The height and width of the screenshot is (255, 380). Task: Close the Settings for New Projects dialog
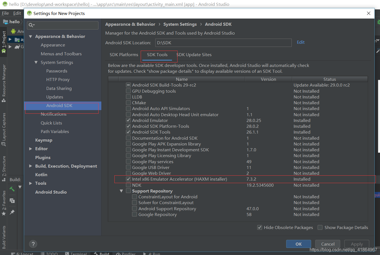click(369, 13)
